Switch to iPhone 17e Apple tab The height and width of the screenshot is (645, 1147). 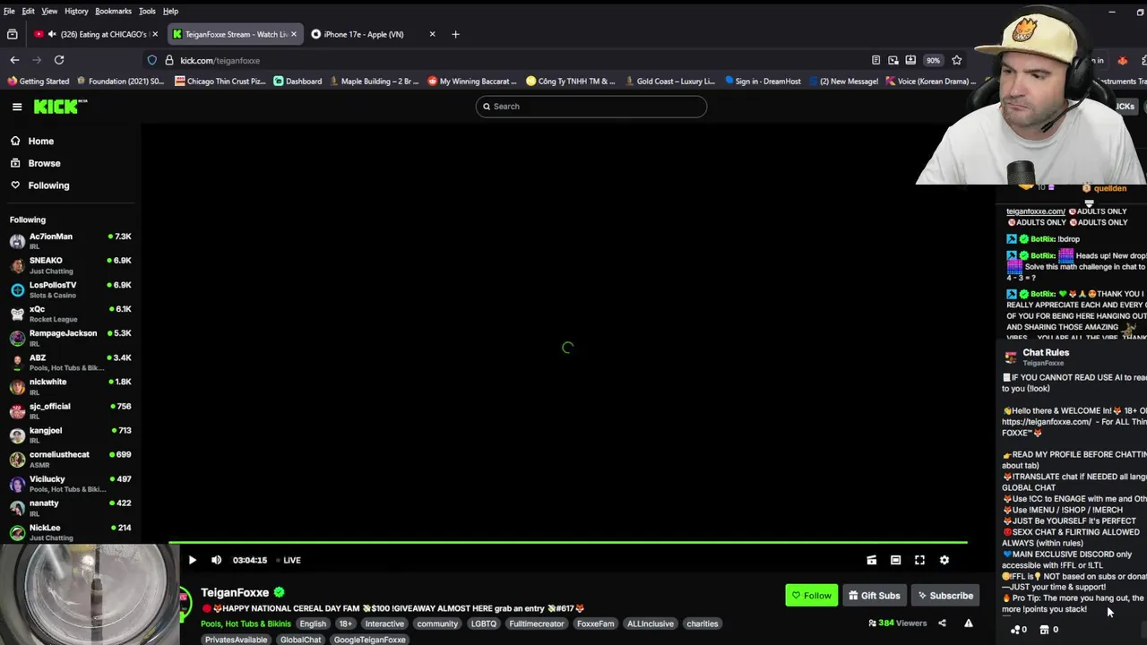(x=373, y=34)
